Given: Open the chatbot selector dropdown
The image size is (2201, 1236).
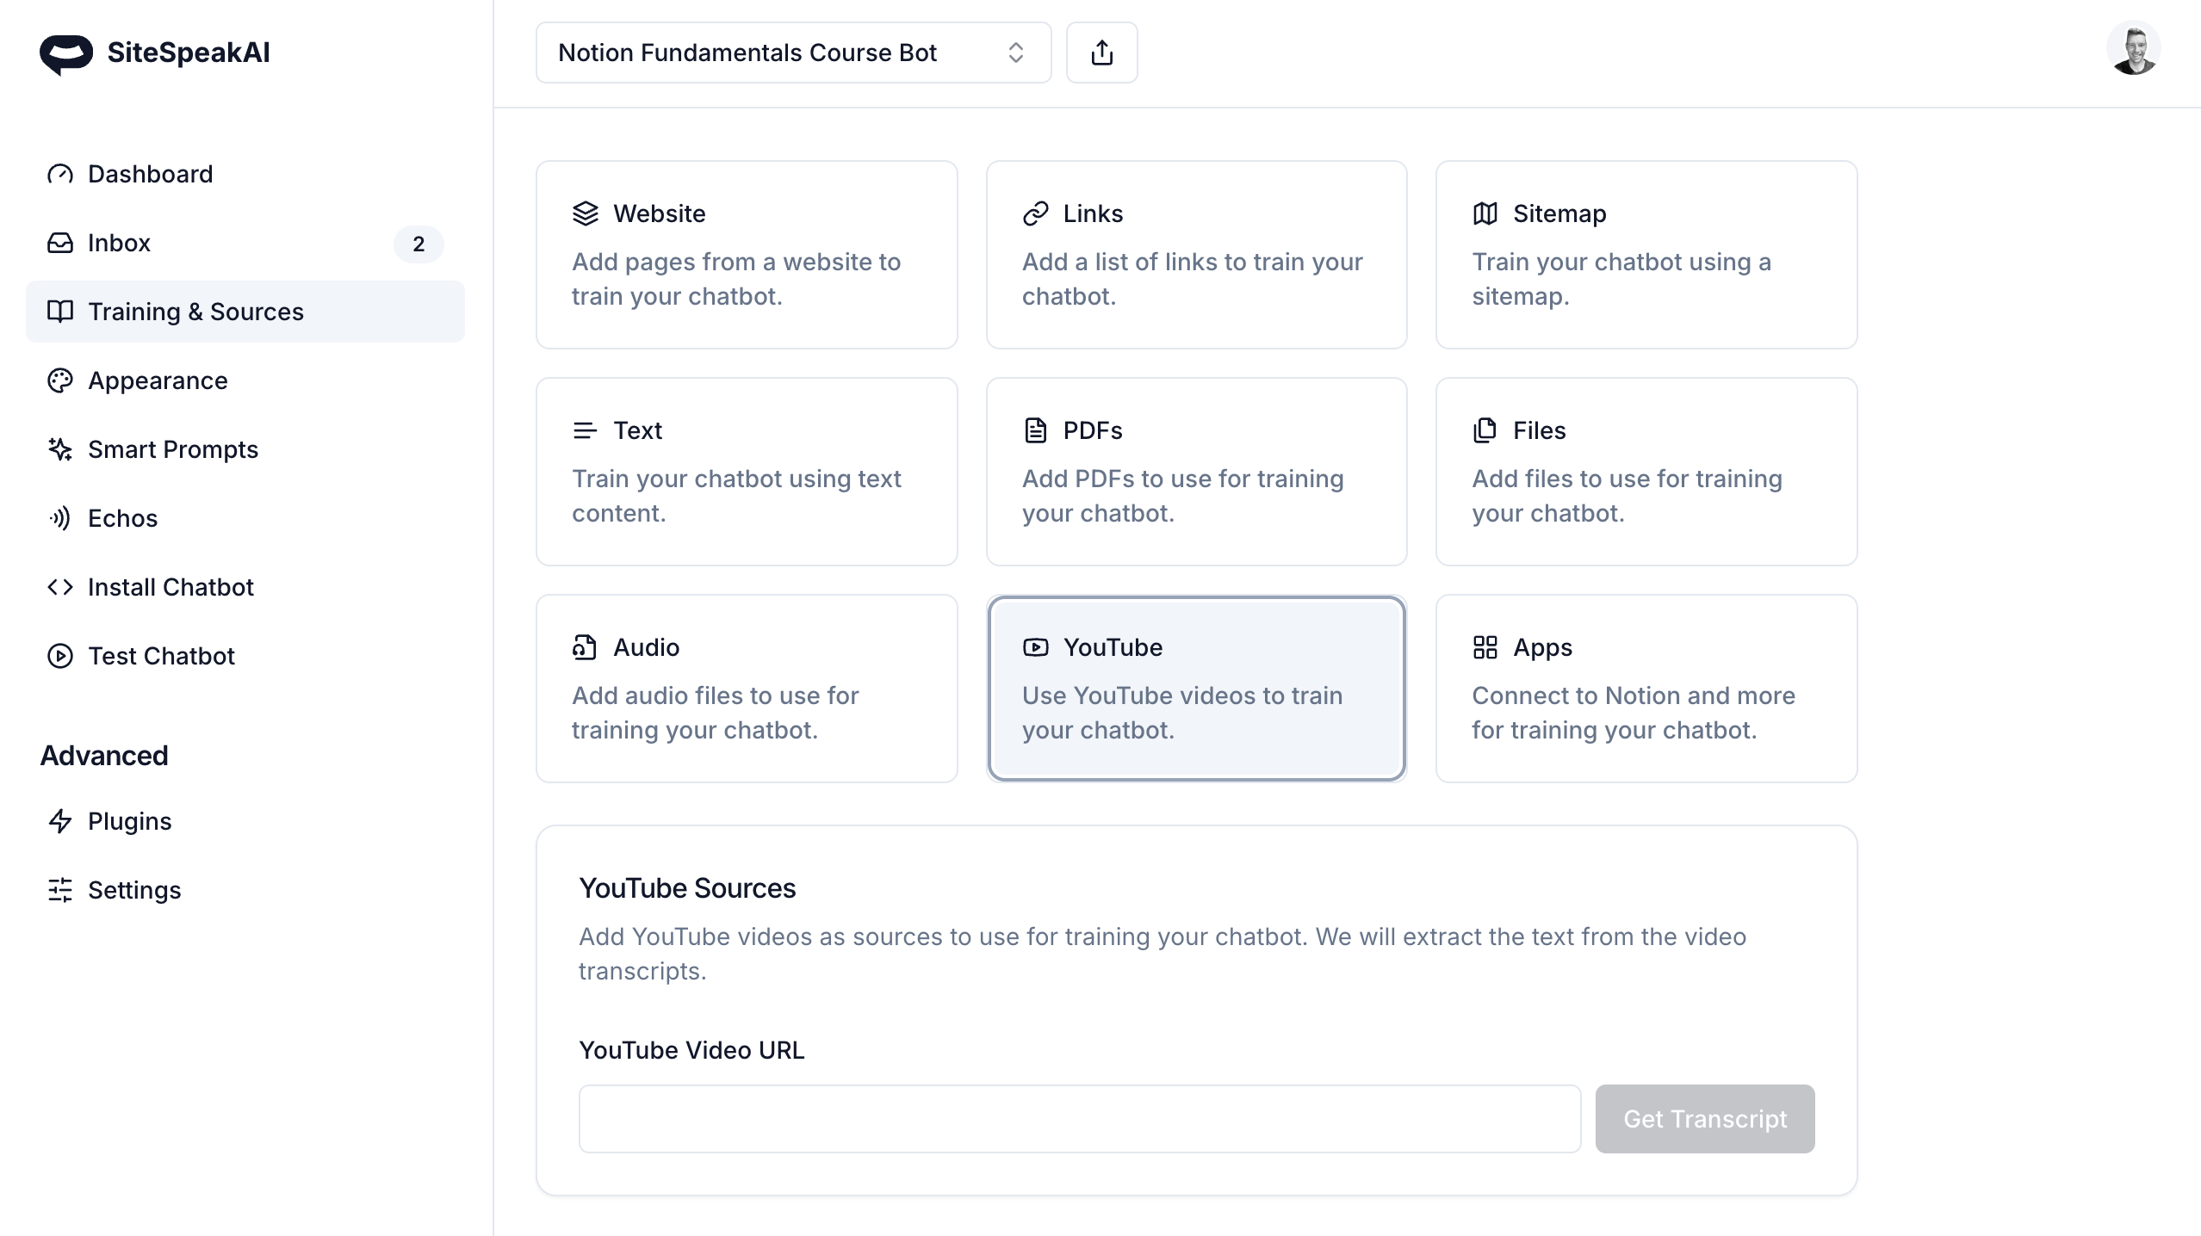Looking at the screenshot, I should coord(792,53).
